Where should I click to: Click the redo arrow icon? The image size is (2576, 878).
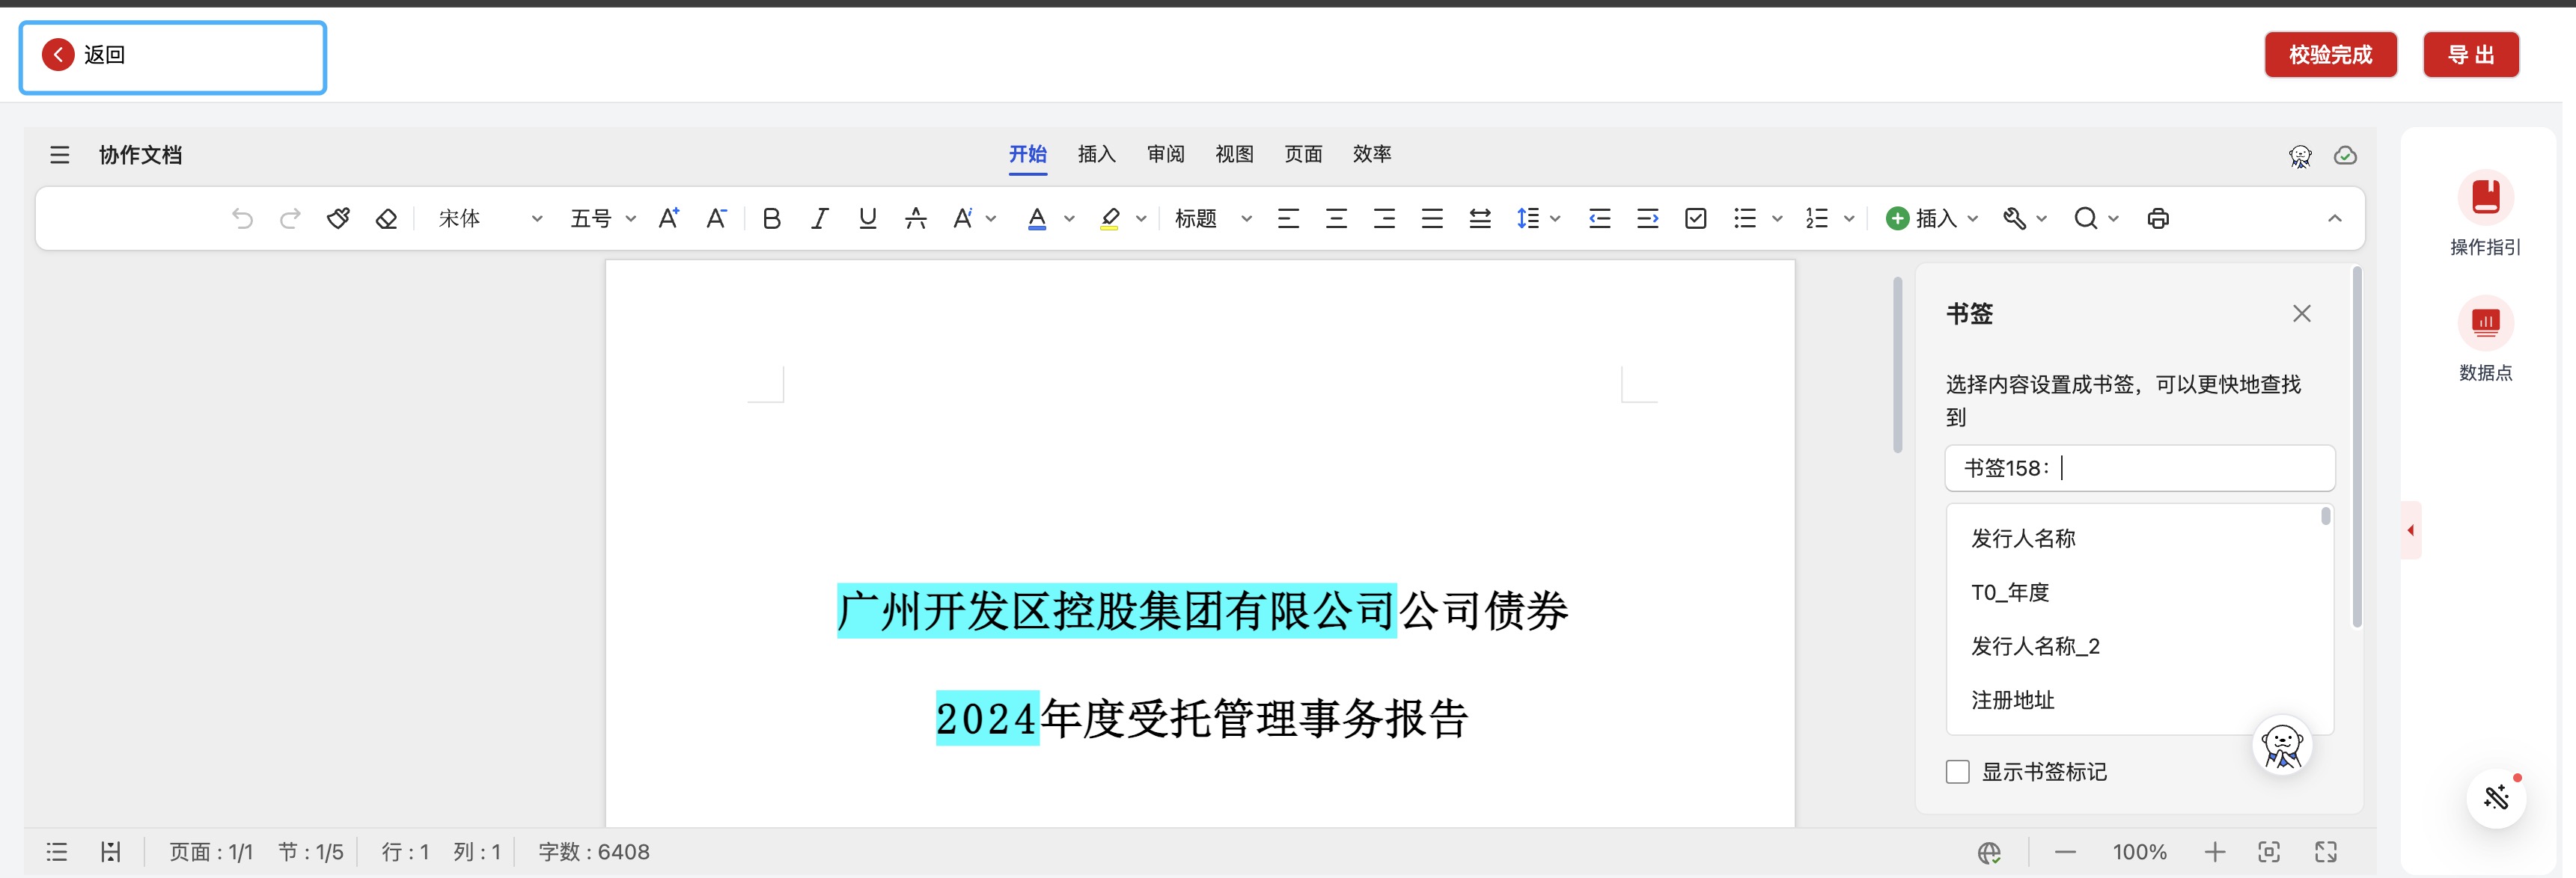click(x=290, y=218)
